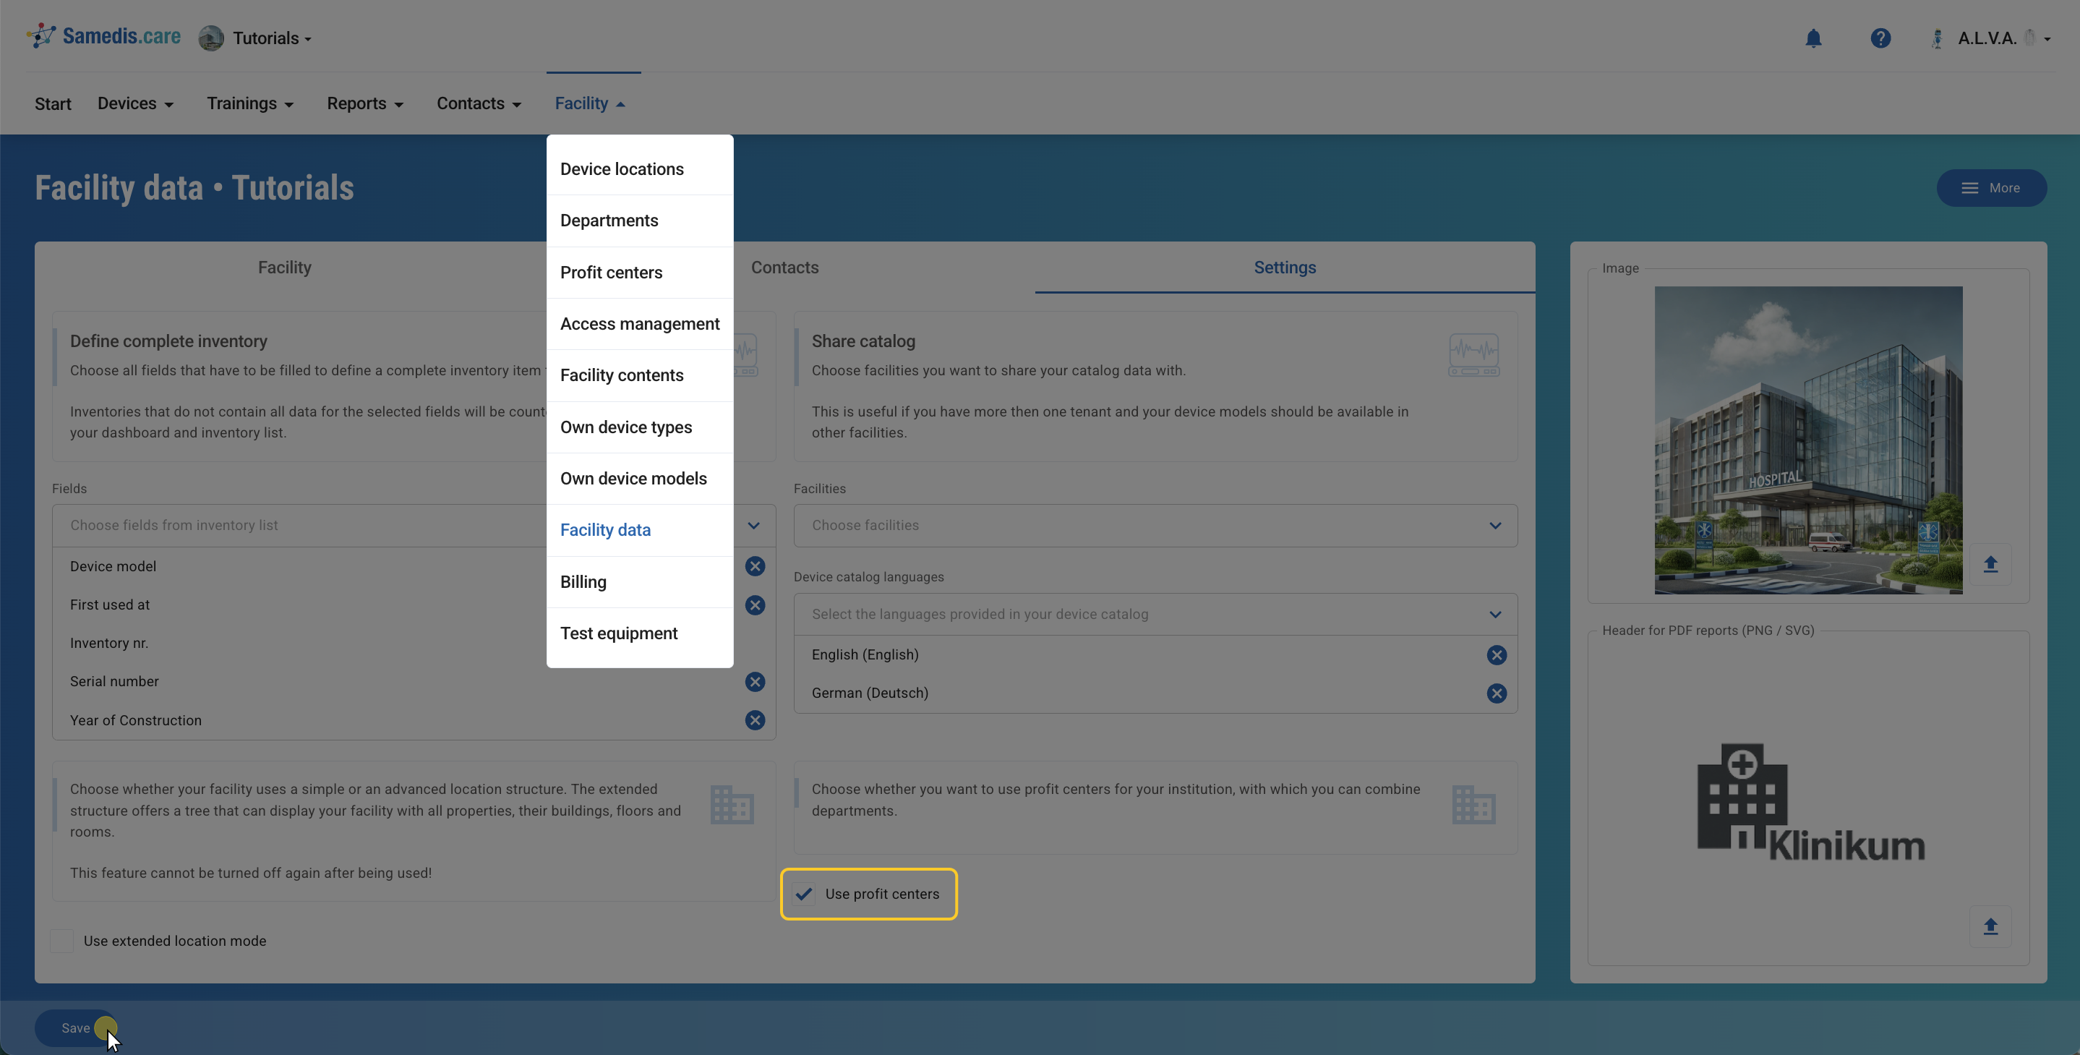Switch to the Contacts tab

pos(784,268)
